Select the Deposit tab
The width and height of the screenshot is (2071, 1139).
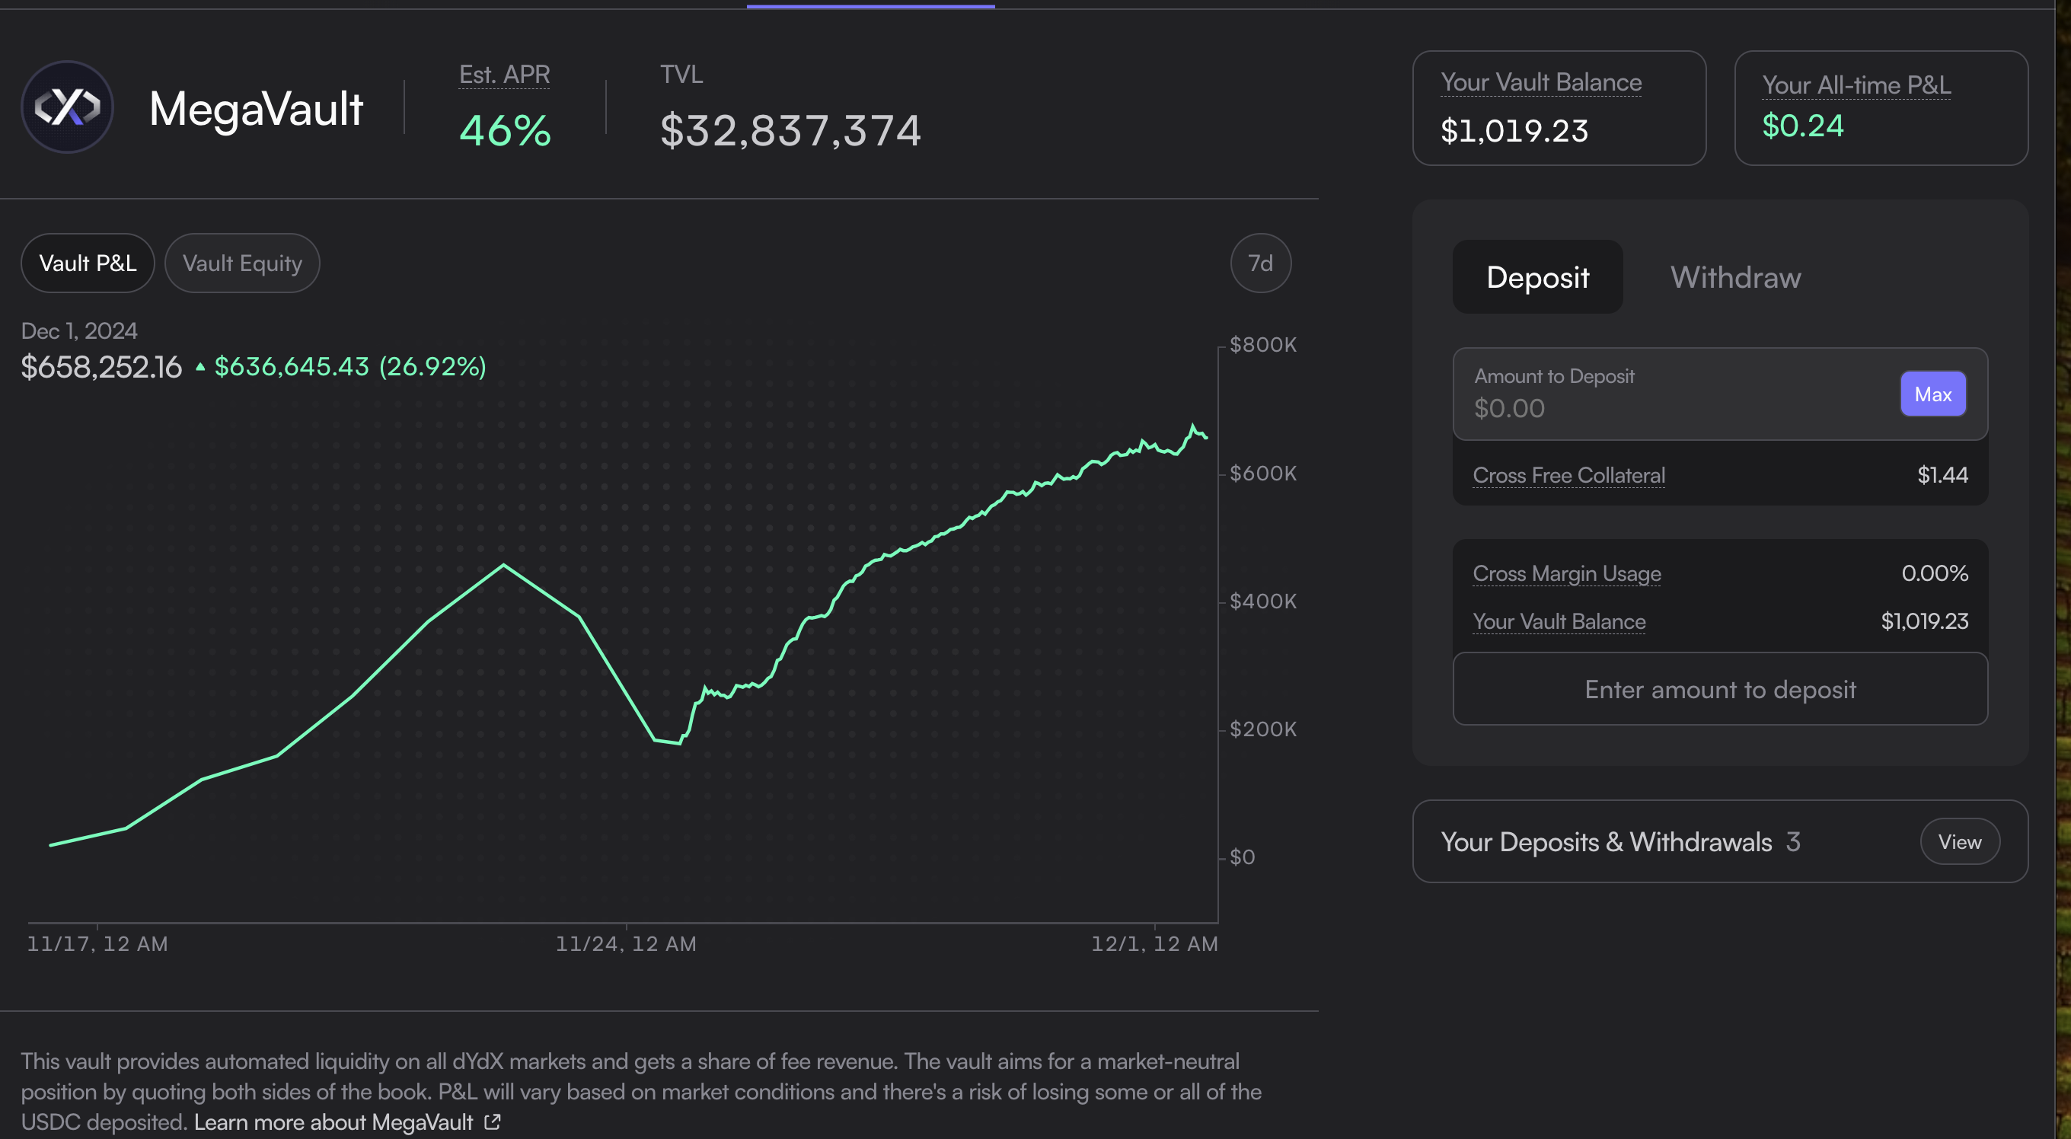pyautogui.click(x=1536, y=277)
